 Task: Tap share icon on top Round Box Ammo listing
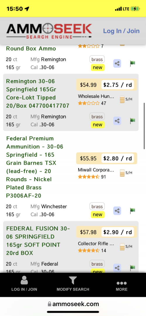pyautogui.click(x=117, y=64)
